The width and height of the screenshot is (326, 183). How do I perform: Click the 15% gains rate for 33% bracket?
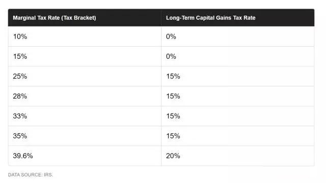pyautogui.click(x=238, y=116)
